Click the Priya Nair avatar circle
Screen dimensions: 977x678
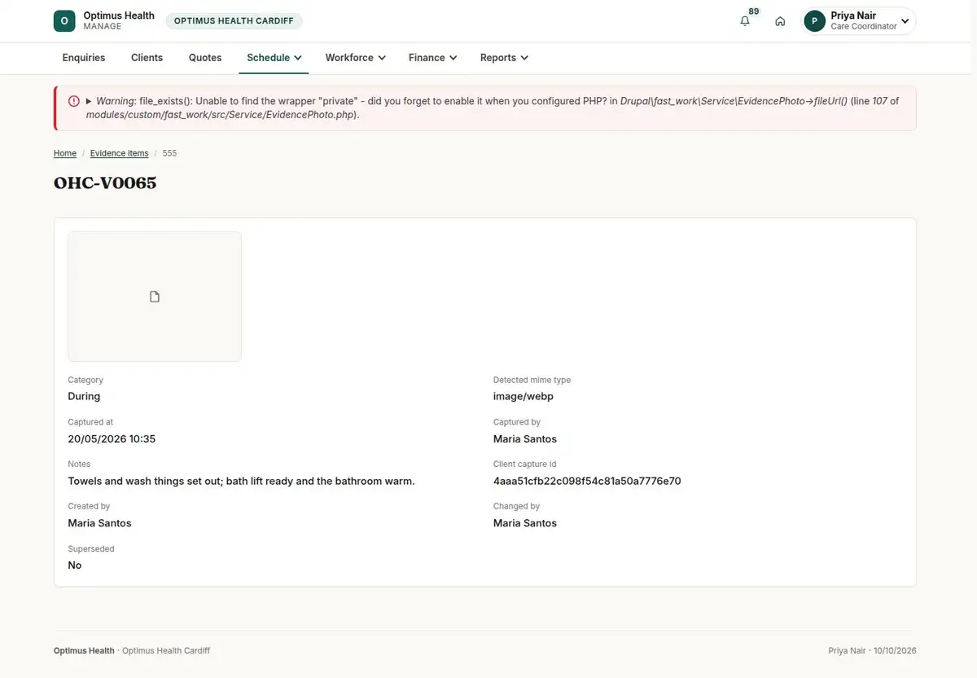pos(814,21)
